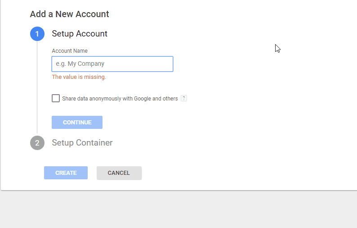Tick the Share data anonymously checkbox
The width and height of the screenshot is (357, 228).
point(56,98)
